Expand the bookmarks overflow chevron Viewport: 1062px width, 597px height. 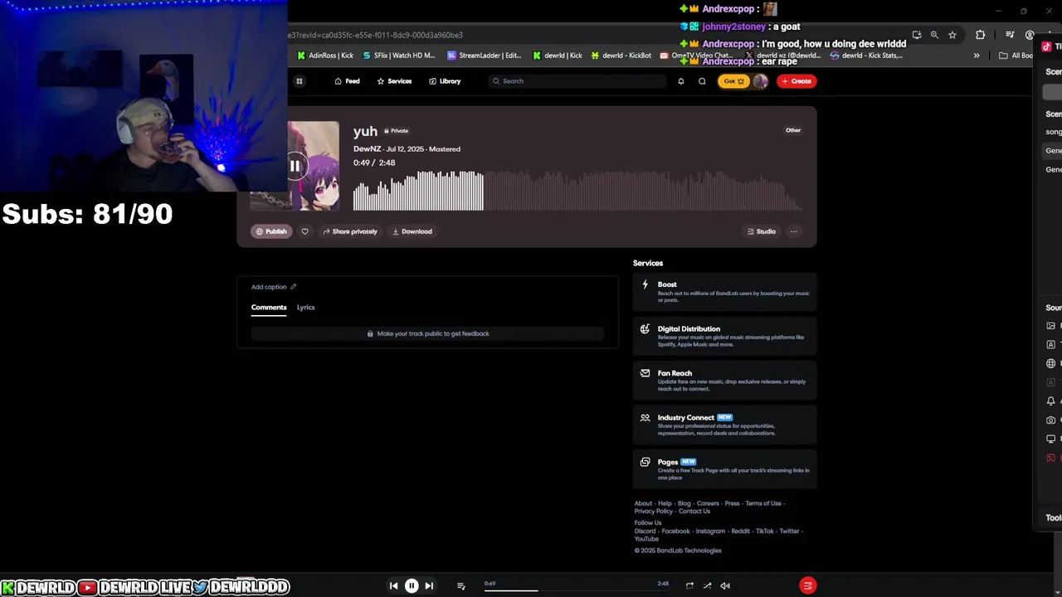pos(977,56)
